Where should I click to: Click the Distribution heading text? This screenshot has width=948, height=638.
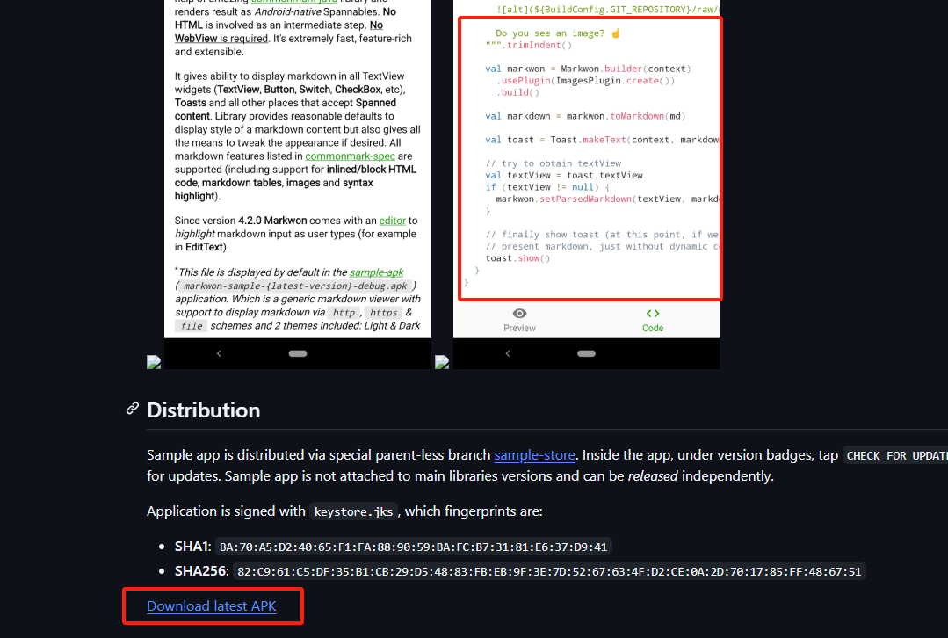203,410
